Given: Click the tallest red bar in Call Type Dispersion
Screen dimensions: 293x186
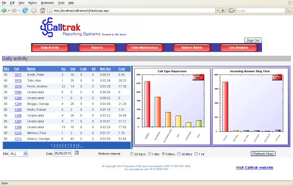Looking at the screenshot, I should tap(147, 104).
